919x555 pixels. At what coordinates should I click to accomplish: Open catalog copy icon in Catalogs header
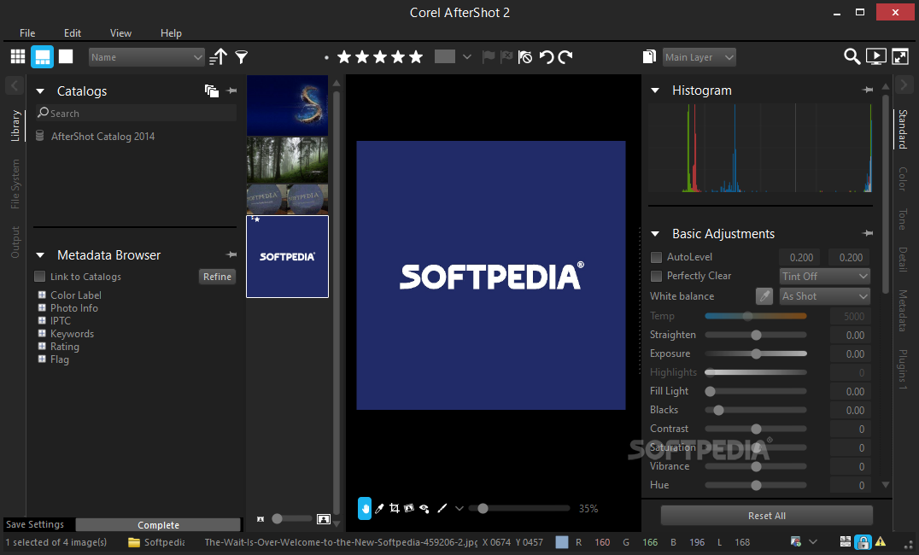pos(212,91)
